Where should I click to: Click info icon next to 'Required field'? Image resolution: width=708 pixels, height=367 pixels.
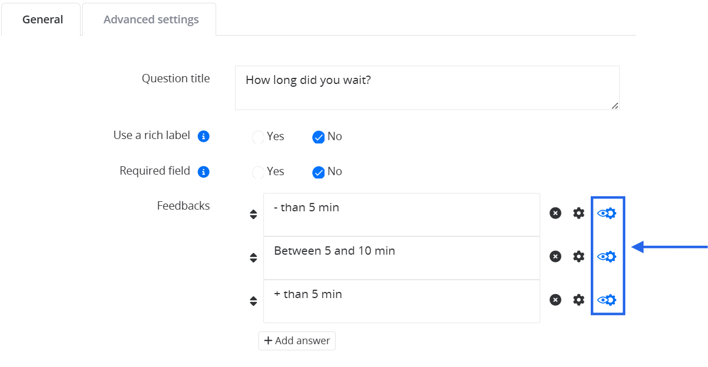204,172
